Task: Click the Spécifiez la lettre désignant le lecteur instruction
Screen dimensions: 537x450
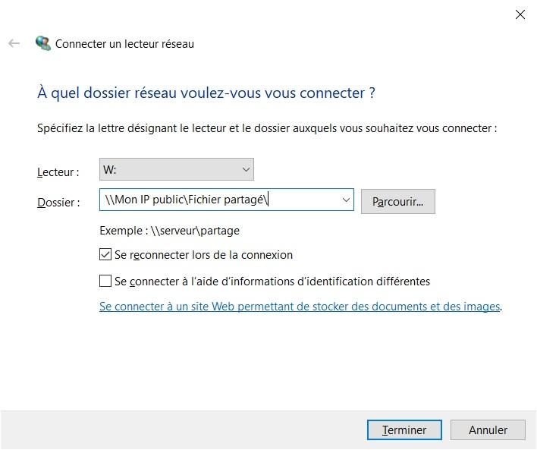Action: click(x=267, y=128)
